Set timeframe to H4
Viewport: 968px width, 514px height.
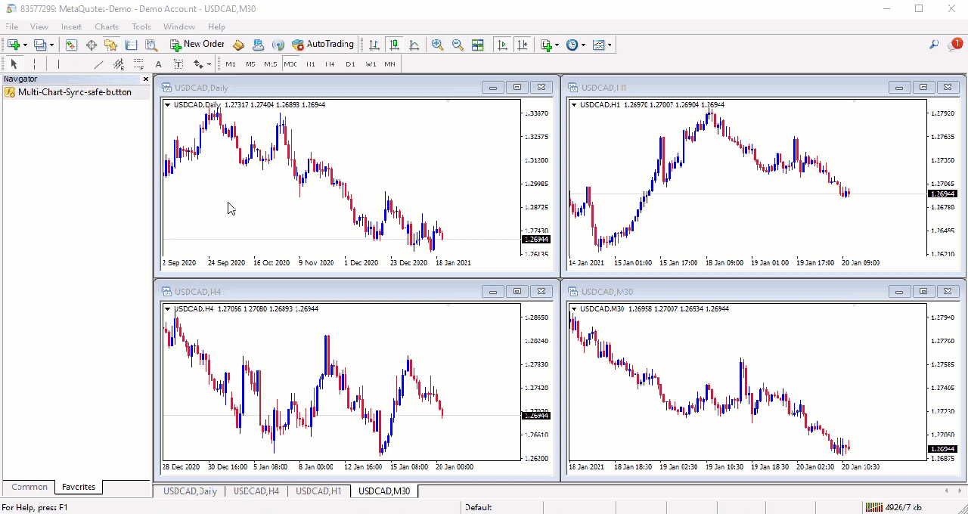click(330, 64)
